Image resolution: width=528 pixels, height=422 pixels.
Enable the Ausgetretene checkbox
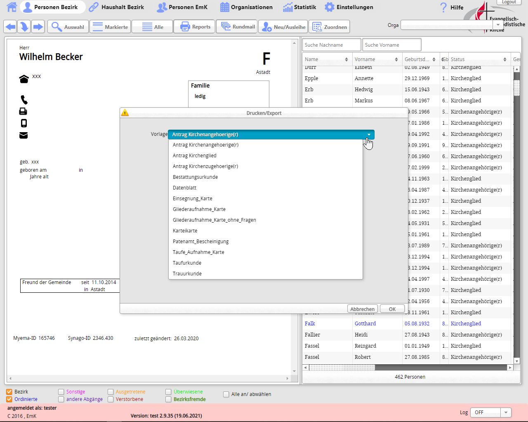point(111,392)
